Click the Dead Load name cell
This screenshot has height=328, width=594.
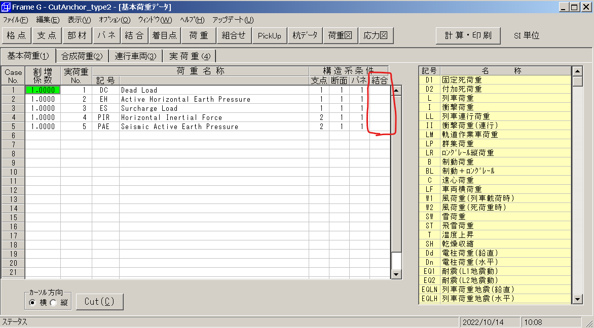pyautogui.click(x=214, y=90)
